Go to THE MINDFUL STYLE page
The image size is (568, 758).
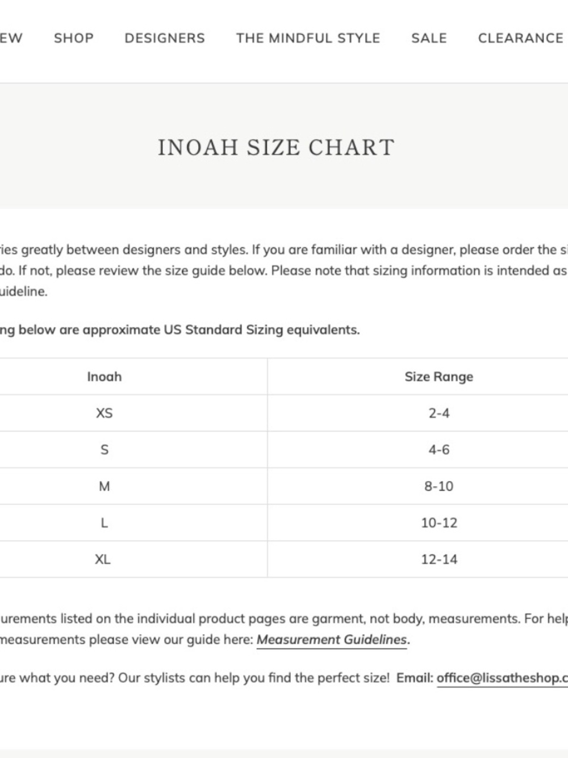tap(308, 38)
